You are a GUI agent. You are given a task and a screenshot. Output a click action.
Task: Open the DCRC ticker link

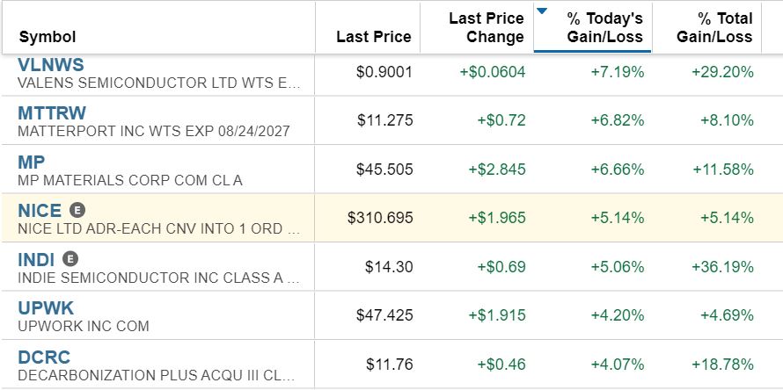click(44, 357)
